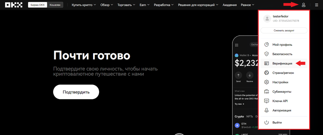Click the OKX logo
Screen dimensions: 323x135
pyautogui.click(x=14, y=5)
